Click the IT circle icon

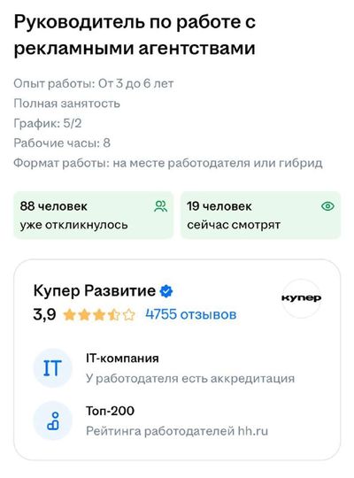52,368
